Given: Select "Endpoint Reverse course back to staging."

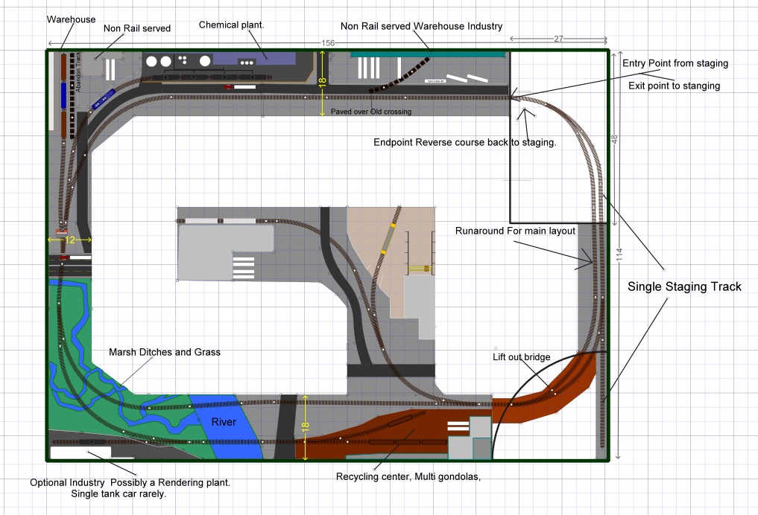Looking at the screenshot, I should click(465, 142).
